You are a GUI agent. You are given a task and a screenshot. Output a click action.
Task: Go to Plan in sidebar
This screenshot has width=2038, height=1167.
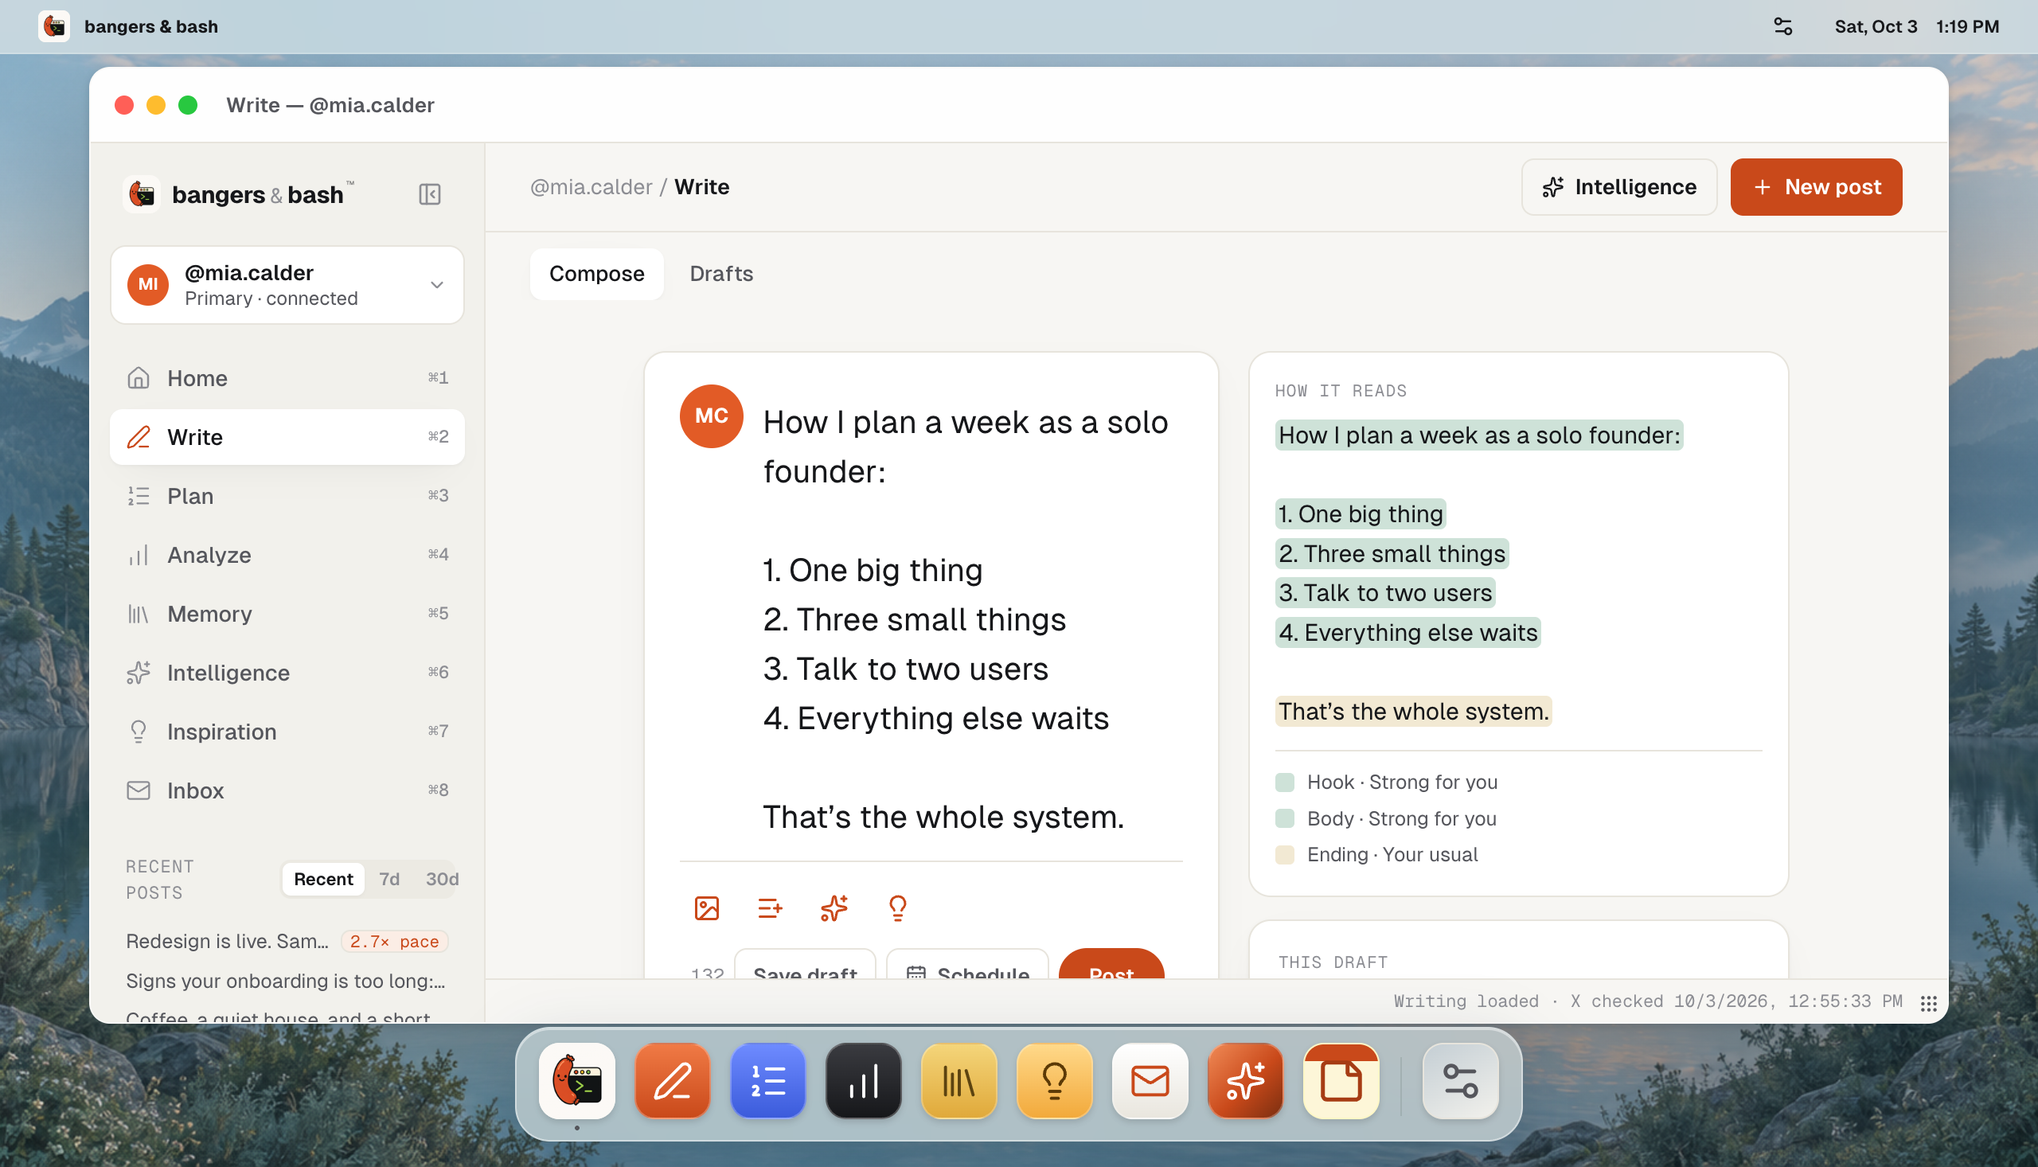coord(287,495)
